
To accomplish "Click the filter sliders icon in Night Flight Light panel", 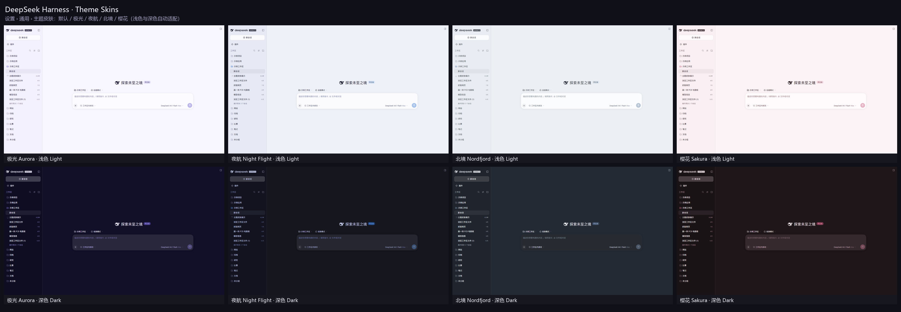I will pyautogui.click(x=258, y=51).
